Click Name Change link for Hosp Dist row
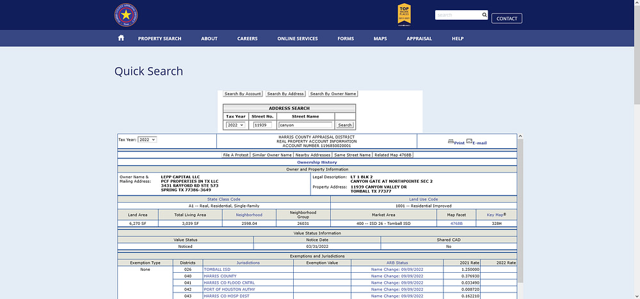Image resolution: width=640 pixels, height=299 pixels. coord(397,295)
